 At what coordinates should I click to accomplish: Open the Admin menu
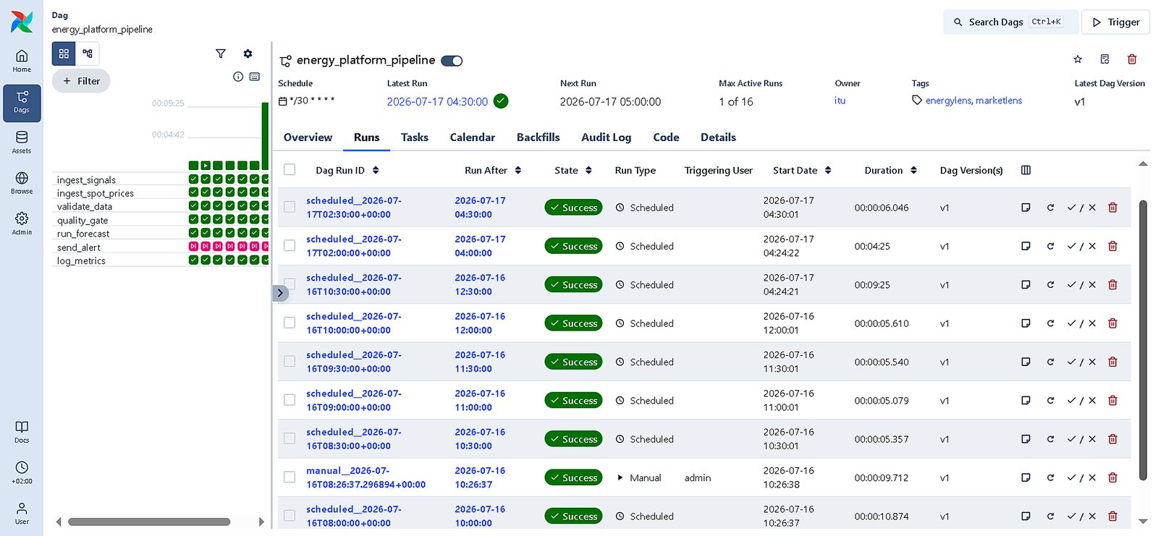coord(22,224)
